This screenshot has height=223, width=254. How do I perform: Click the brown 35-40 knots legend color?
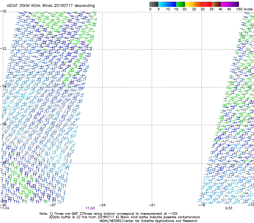click(x=216, y=4)
